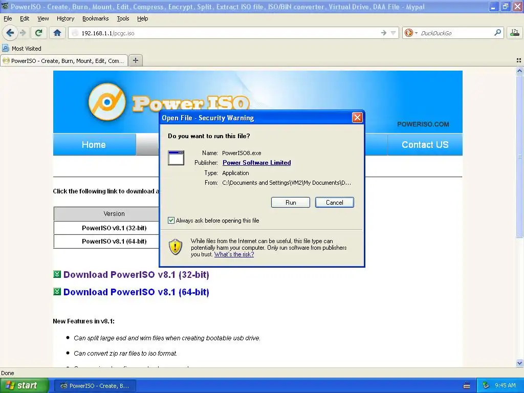This screenshot has height=393, width=524.
Task: Select PowerISO v8.1 (64-bit) table cell
Action: click(114, 242)
